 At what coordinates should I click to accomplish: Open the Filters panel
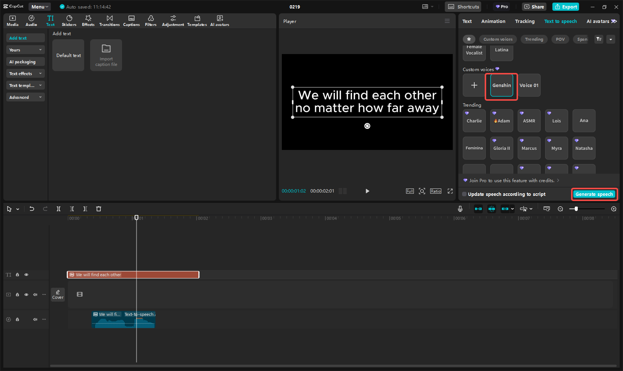pyautogui.click(x=151, y=21)
